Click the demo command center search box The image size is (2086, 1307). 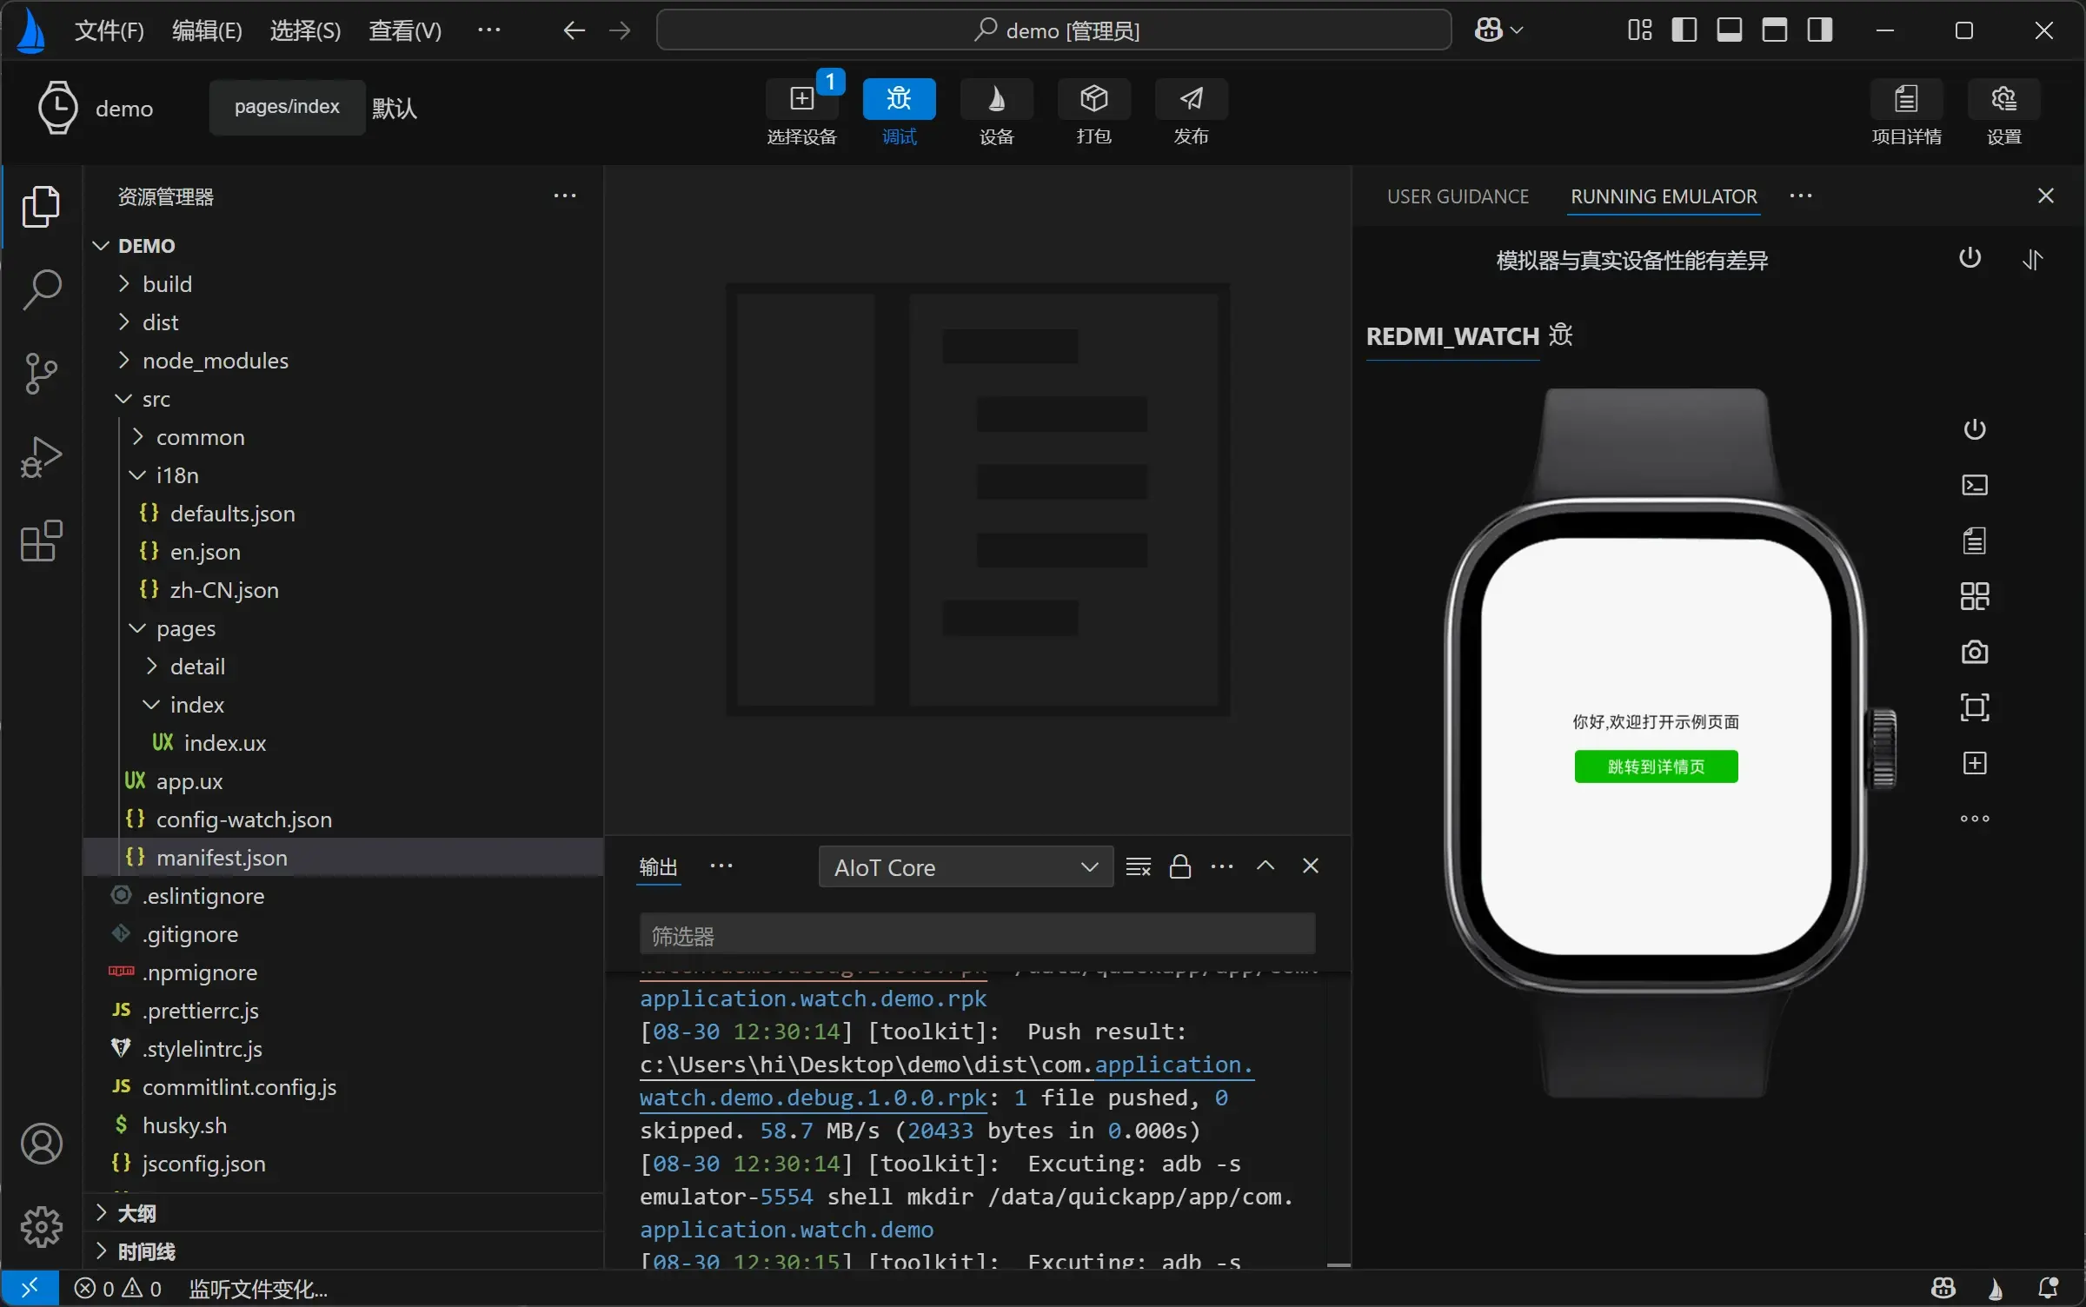click(x=1053, y=30)
